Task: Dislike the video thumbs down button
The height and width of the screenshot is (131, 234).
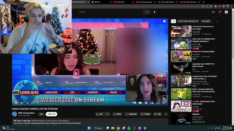Action: 107,114
